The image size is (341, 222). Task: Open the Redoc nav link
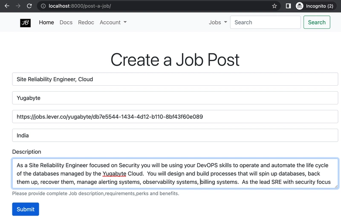86,22
